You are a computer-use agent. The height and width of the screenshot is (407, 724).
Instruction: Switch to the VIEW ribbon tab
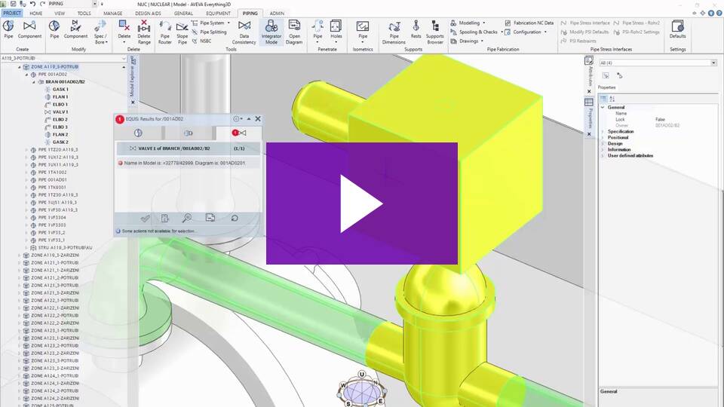pyautogui.click(x=60, y=14)
